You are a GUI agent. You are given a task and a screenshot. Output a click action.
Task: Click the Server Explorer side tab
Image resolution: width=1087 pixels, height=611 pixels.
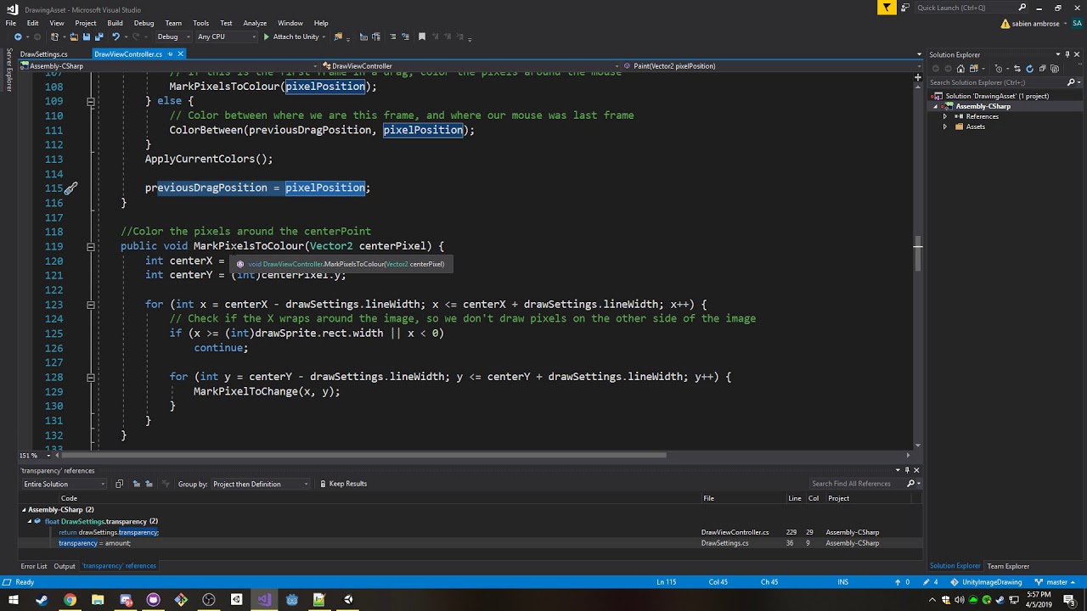point(9,70)
